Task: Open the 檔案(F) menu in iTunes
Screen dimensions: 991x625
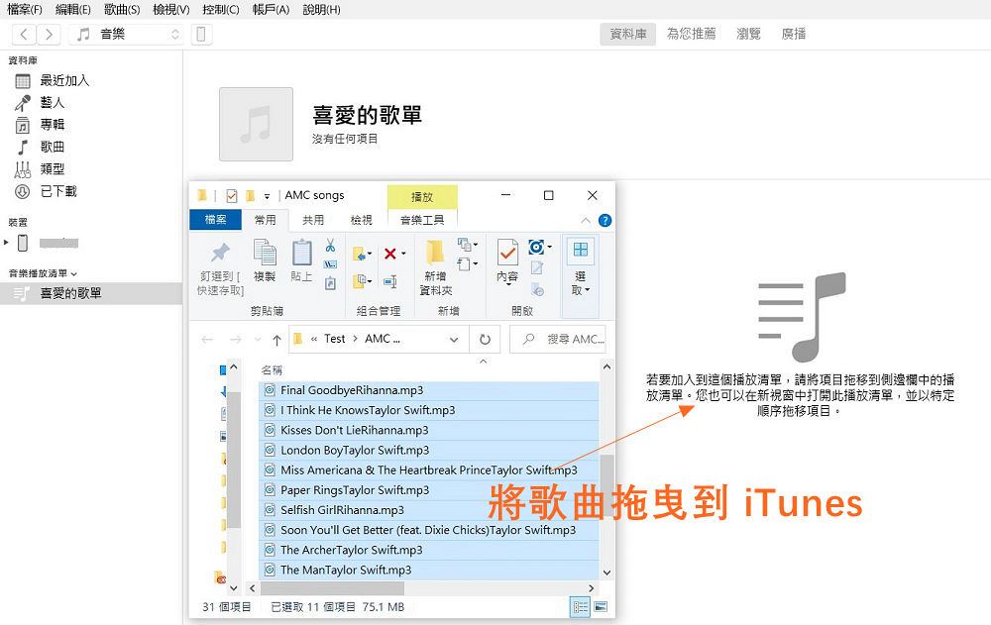Action: click(25, 10)
